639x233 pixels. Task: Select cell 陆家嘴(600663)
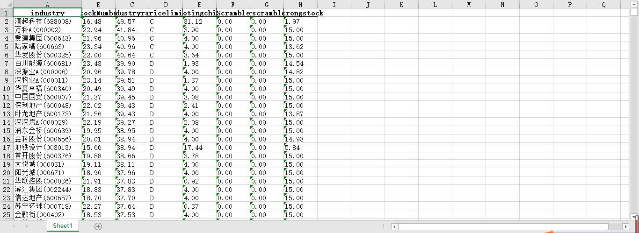pos(47,46)
